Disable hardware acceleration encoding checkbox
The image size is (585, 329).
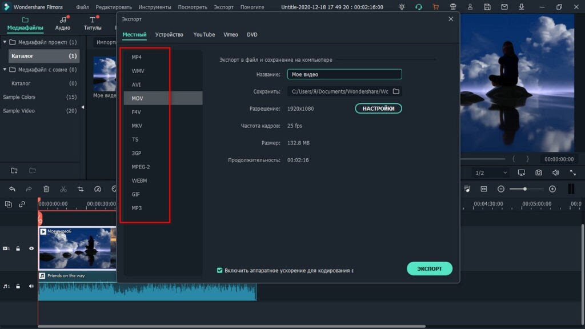[x=220, y=270]
